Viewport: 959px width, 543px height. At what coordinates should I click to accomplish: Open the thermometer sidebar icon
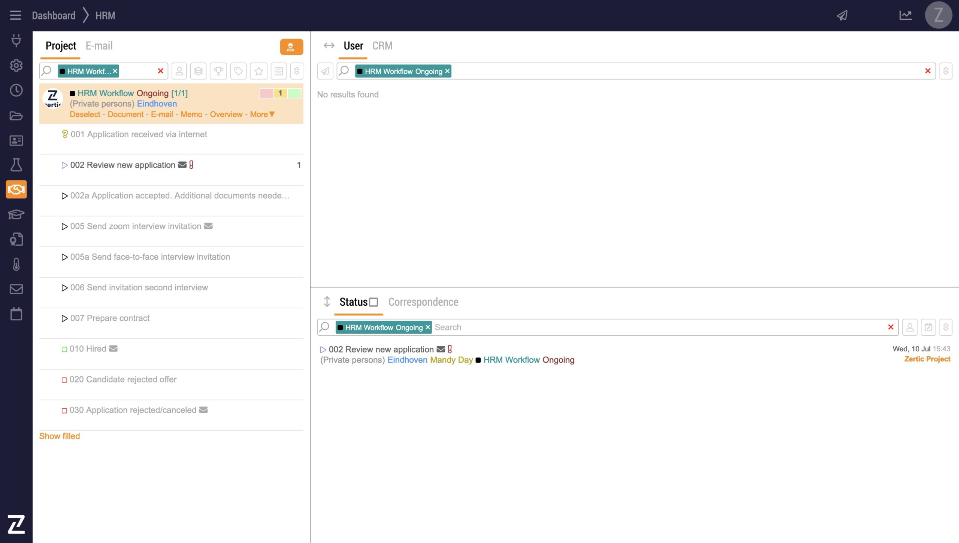tap(16, 264)
